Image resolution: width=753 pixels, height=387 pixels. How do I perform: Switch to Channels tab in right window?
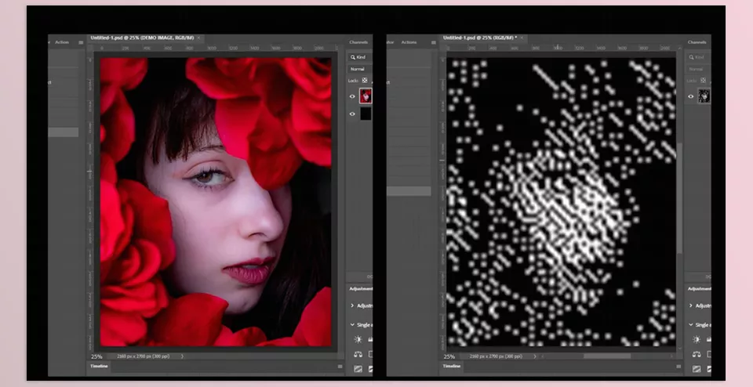697,42
